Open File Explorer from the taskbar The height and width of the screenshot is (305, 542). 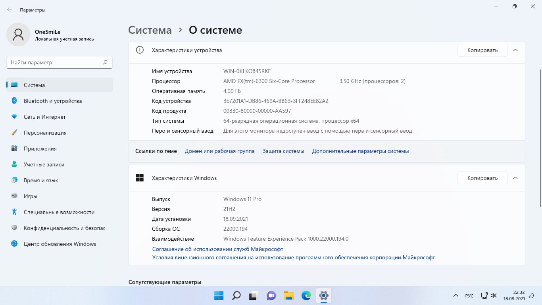pyautogui.click(x=289, y=295)
